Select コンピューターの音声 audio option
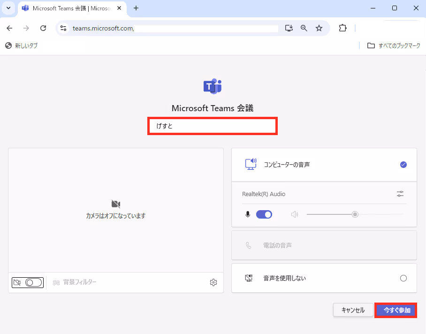Viewport: 426px width, 334px height. point(324,165)
